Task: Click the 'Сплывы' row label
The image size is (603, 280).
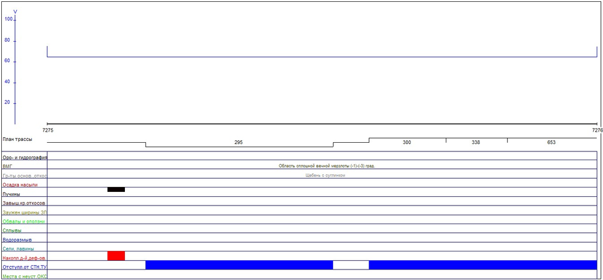Action: tap(12, 231)
